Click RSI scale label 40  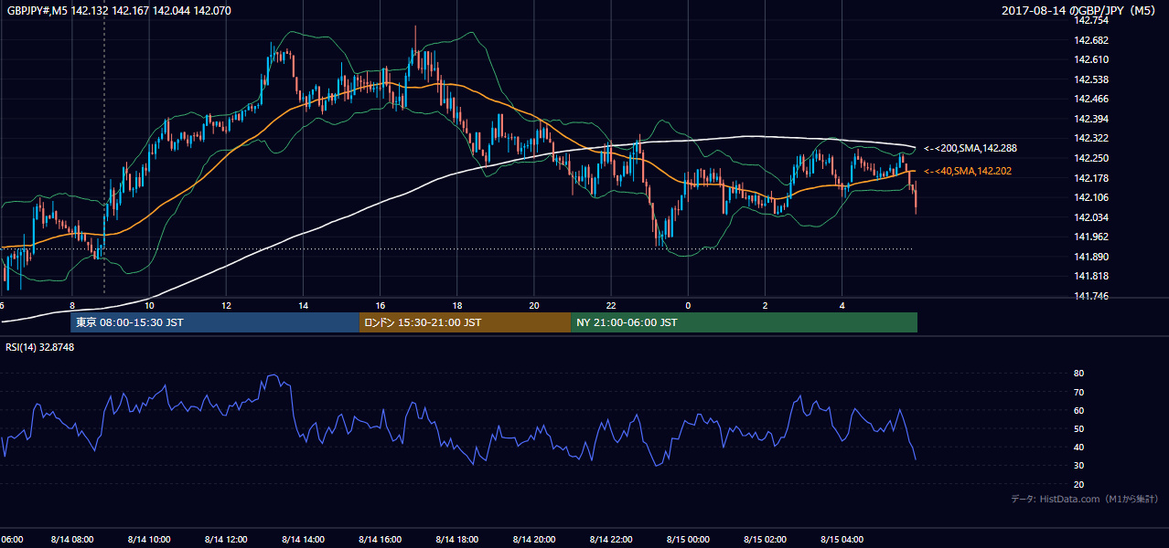(1078, 447)
